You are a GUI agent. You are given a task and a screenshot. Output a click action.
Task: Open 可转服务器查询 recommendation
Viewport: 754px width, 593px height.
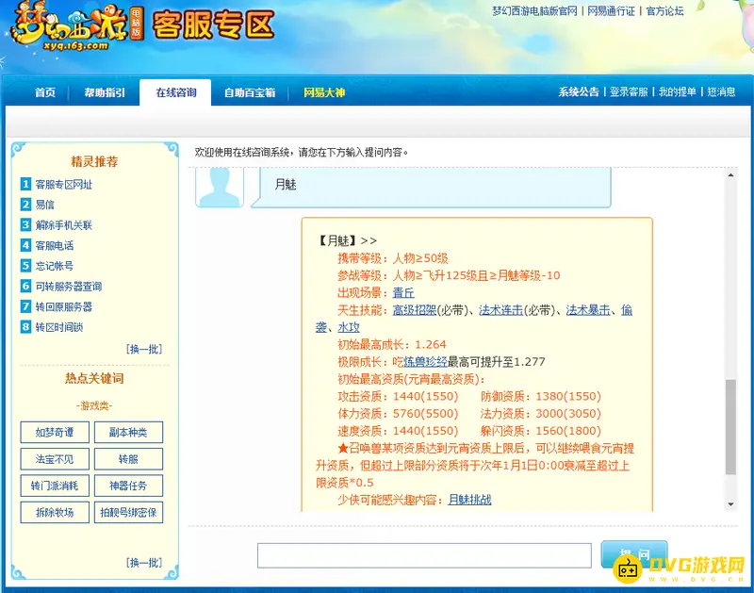[69, 287]
